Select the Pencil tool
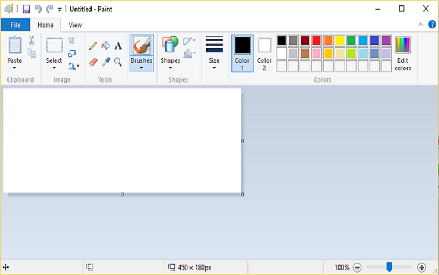Image resolution: width=439 pixels, height=275 pixels. (93, 46)
